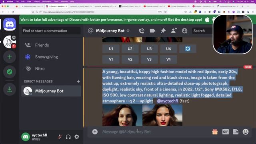Image resolution: width=256 pixels, height=144 pixels.
Task: Open the Midjourney sailboat server icon
Action: [x=10, y=42]
